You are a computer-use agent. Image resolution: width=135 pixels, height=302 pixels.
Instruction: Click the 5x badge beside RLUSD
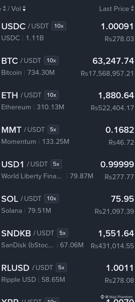click(61, 267)
